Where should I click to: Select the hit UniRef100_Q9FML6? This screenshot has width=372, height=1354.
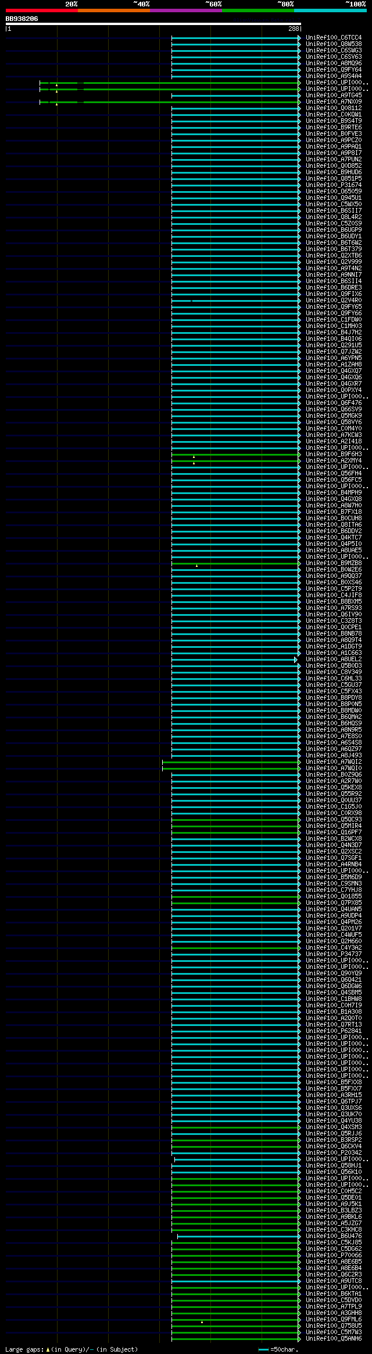coord(334,1319)
